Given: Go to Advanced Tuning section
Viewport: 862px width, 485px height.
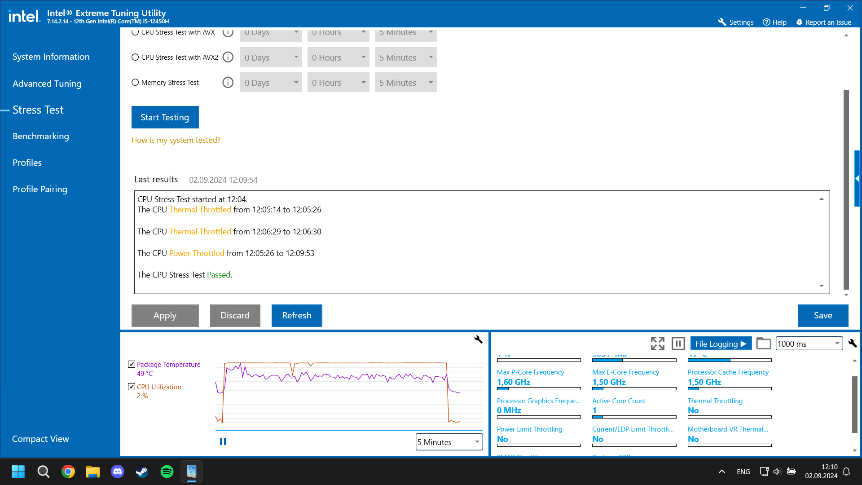Looking at the screenshot, I should tap(47, 84).
